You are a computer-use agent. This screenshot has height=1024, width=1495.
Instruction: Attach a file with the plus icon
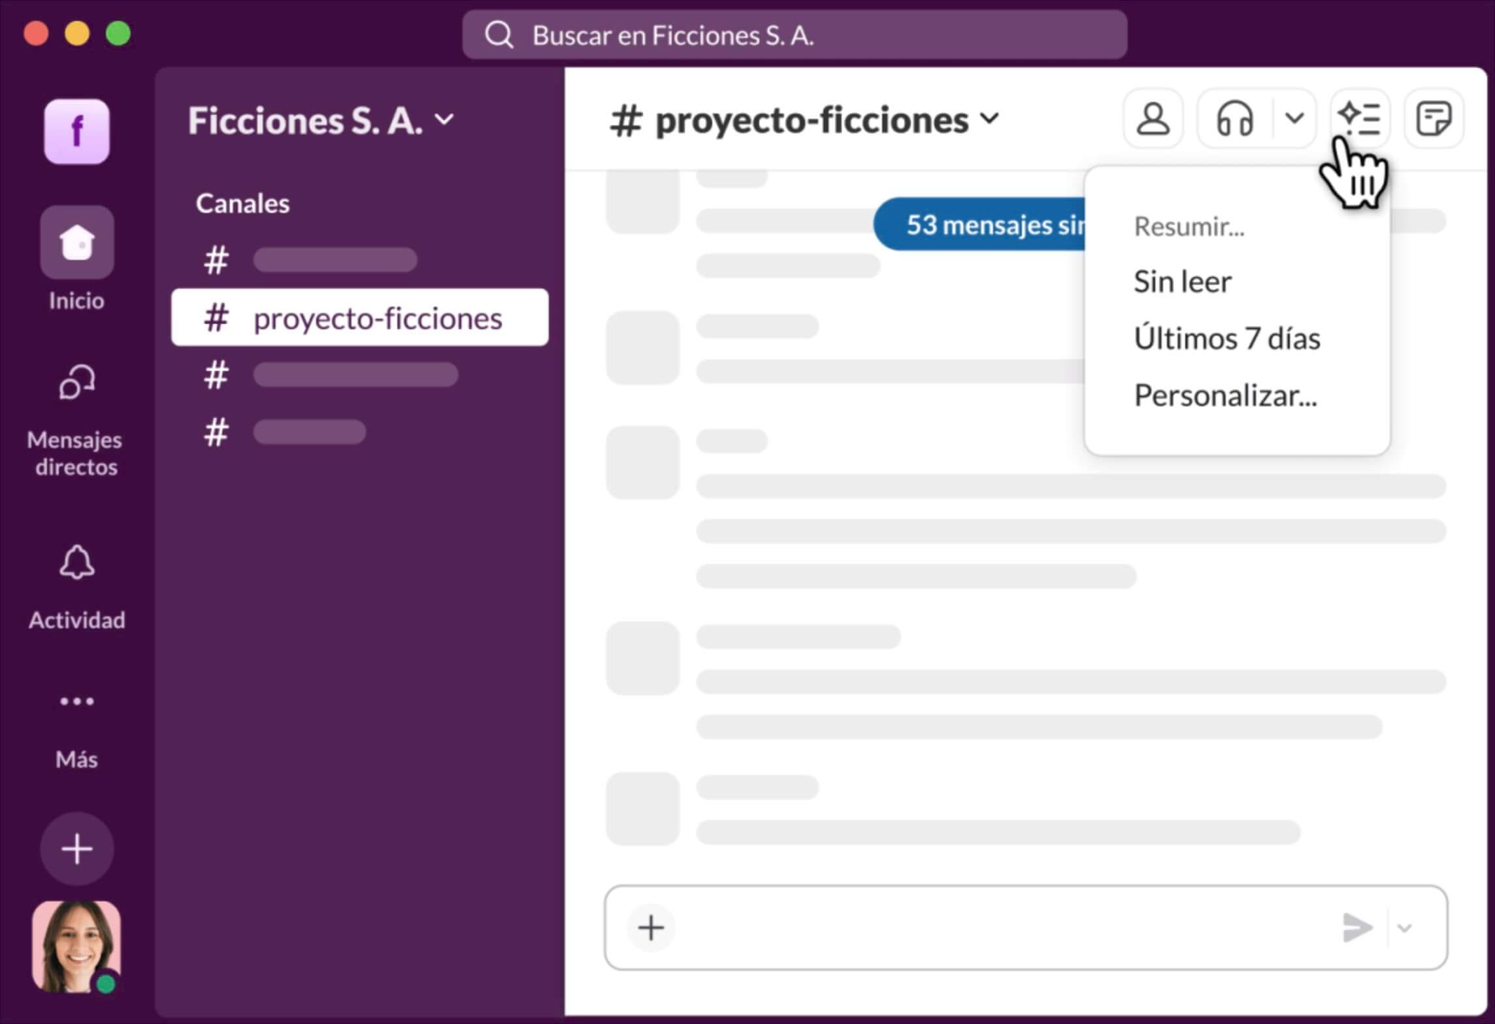tap(651, 927)
